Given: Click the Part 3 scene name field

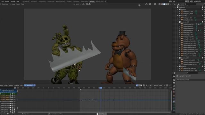Looking at the screenshot, I should coord(179,1).
